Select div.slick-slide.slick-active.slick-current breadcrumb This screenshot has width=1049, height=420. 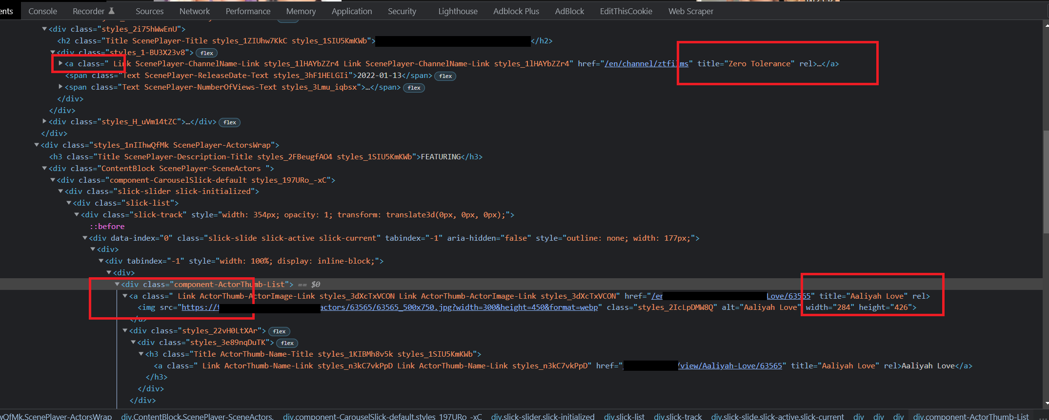click(x=777, y=417)
